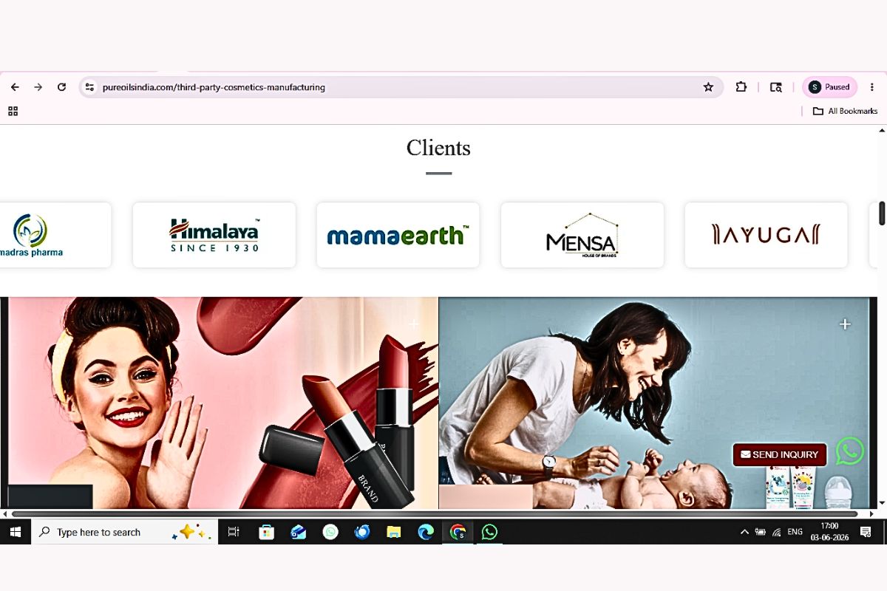Open the tab search icon beside profile
The height and width of the screenshot is (591, 887).
775,87
